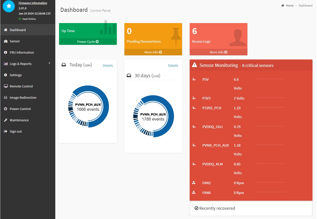Viewport: 317px width, 219px height.
Task: Click the Image Redirection drive icon
Action: (x=6, y=98)
